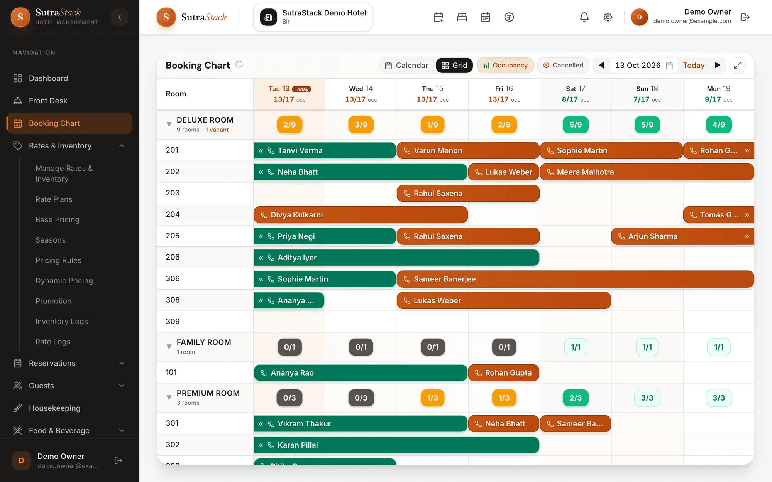Expand chart to fullscreen
The image size is (772, 482).
point(737,65)
